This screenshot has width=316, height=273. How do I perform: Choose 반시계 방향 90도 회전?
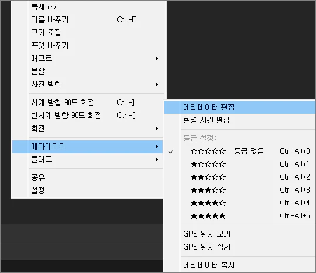(x=88, y=115)
